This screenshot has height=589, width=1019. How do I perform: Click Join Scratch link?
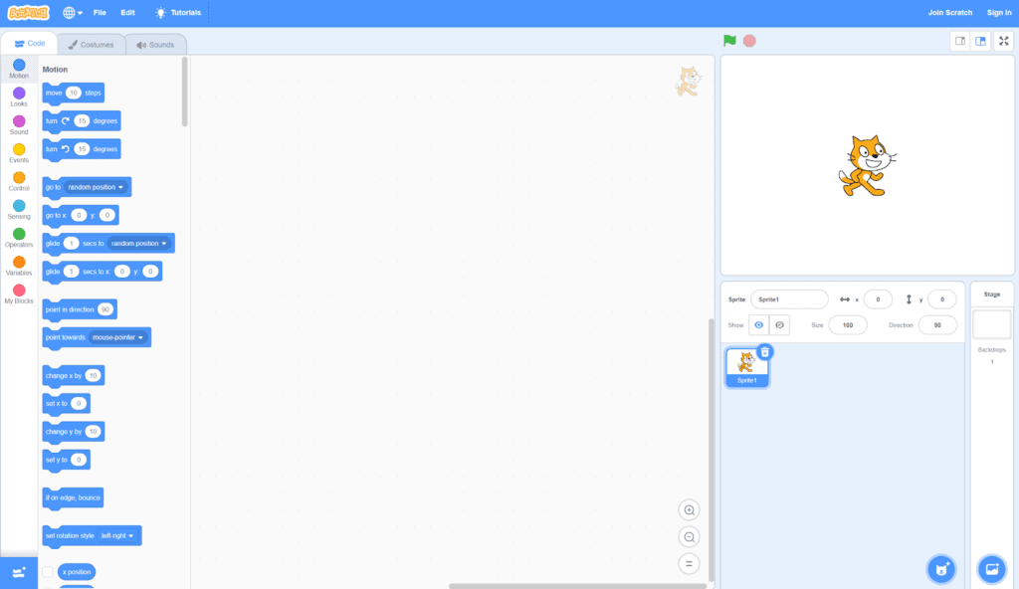949,12
